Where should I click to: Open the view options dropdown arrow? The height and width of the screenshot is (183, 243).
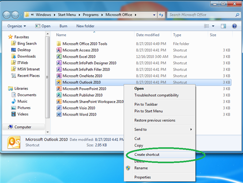click(213, 26)
